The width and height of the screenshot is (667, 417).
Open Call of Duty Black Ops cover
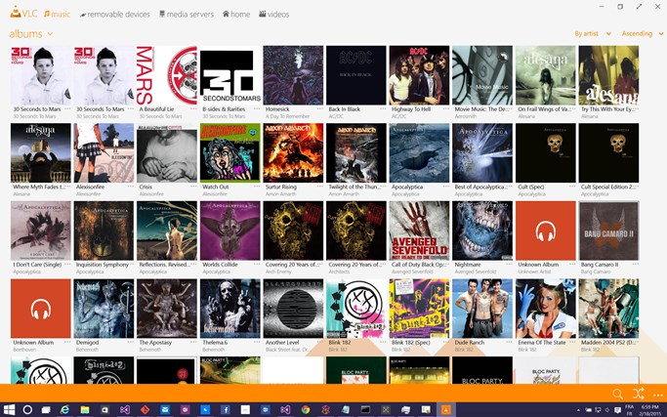[419, 230]
